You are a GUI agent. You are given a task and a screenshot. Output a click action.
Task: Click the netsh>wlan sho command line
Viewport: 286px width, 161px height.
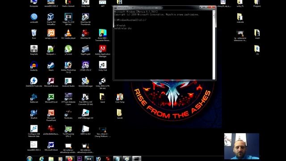[x=123, y=29]
